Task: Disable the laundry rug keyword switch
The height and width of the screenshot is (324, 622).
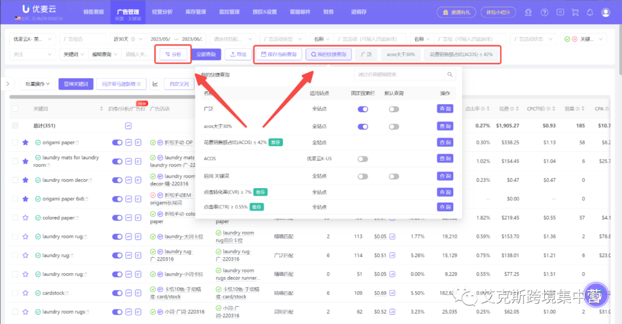Action: click(117, 256)
